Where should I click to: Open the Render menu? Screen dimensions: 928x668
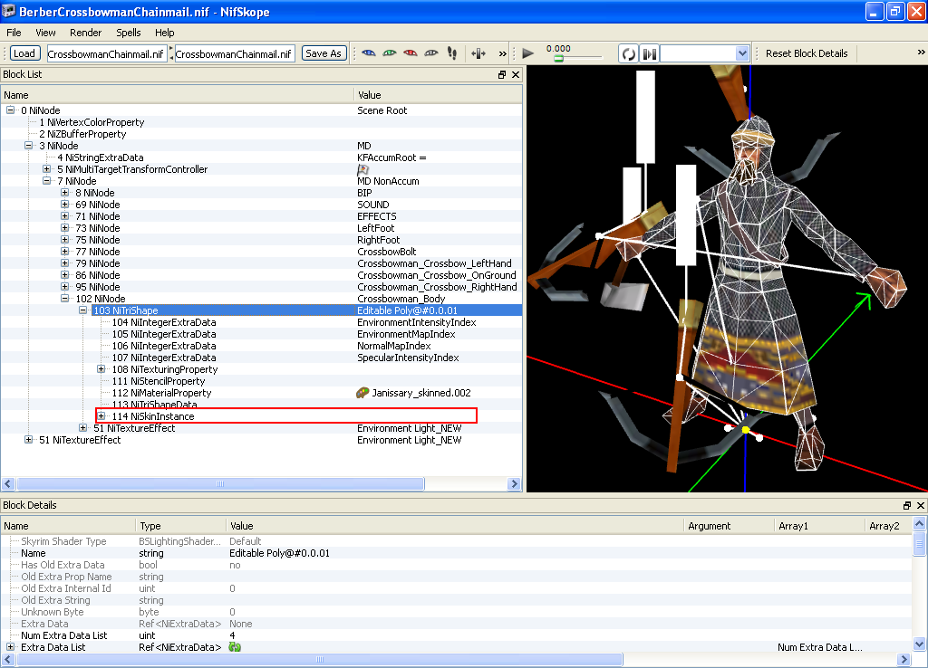[86, 33]
